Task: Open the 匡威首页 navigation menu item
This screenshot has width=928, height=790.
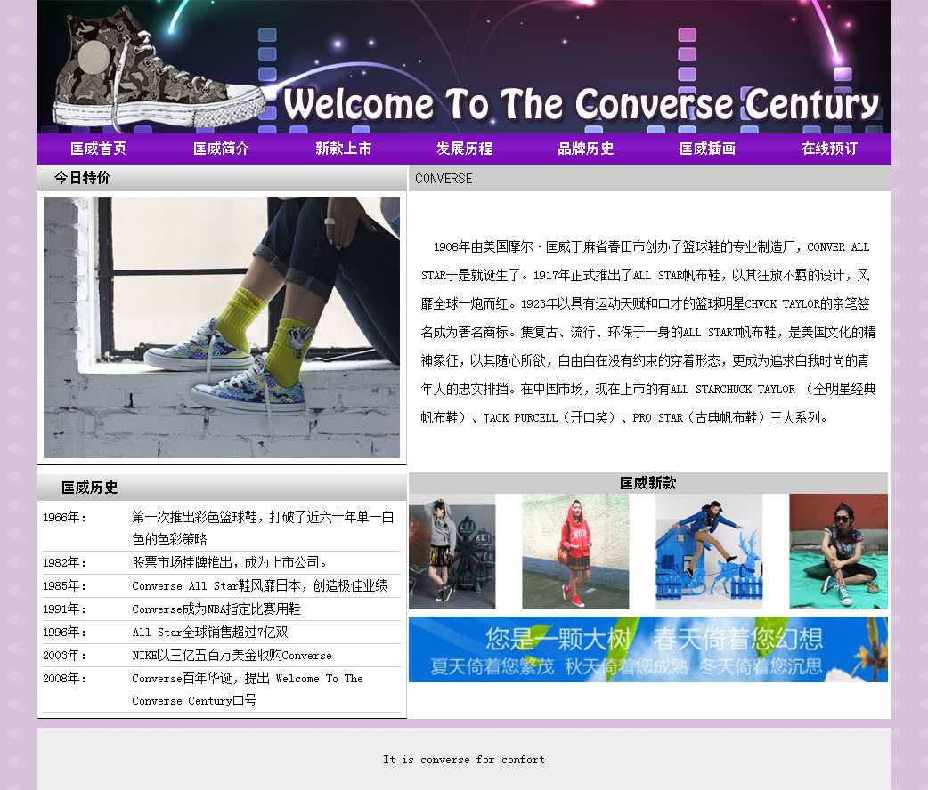Action: tap(99, 149)
